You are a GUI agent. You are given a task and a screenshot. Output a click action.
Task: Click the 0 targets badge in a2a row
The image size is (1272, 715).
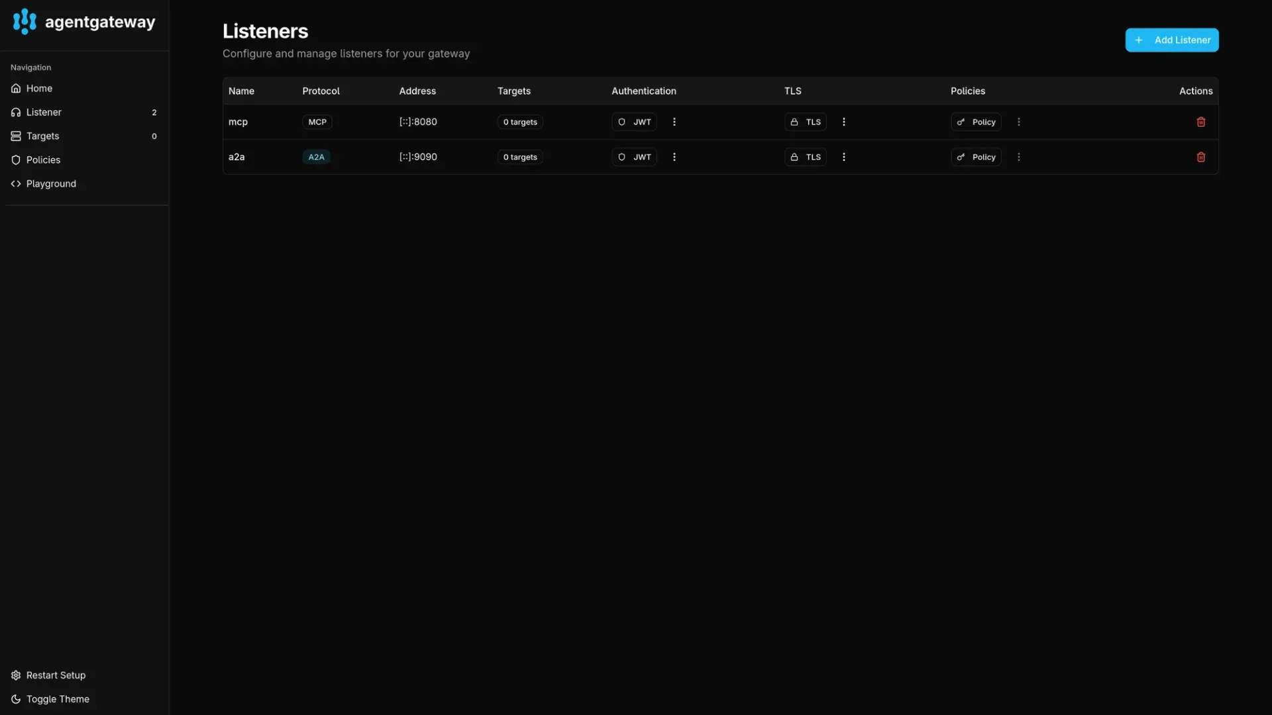pyautogui.click(x=520, y=157)
